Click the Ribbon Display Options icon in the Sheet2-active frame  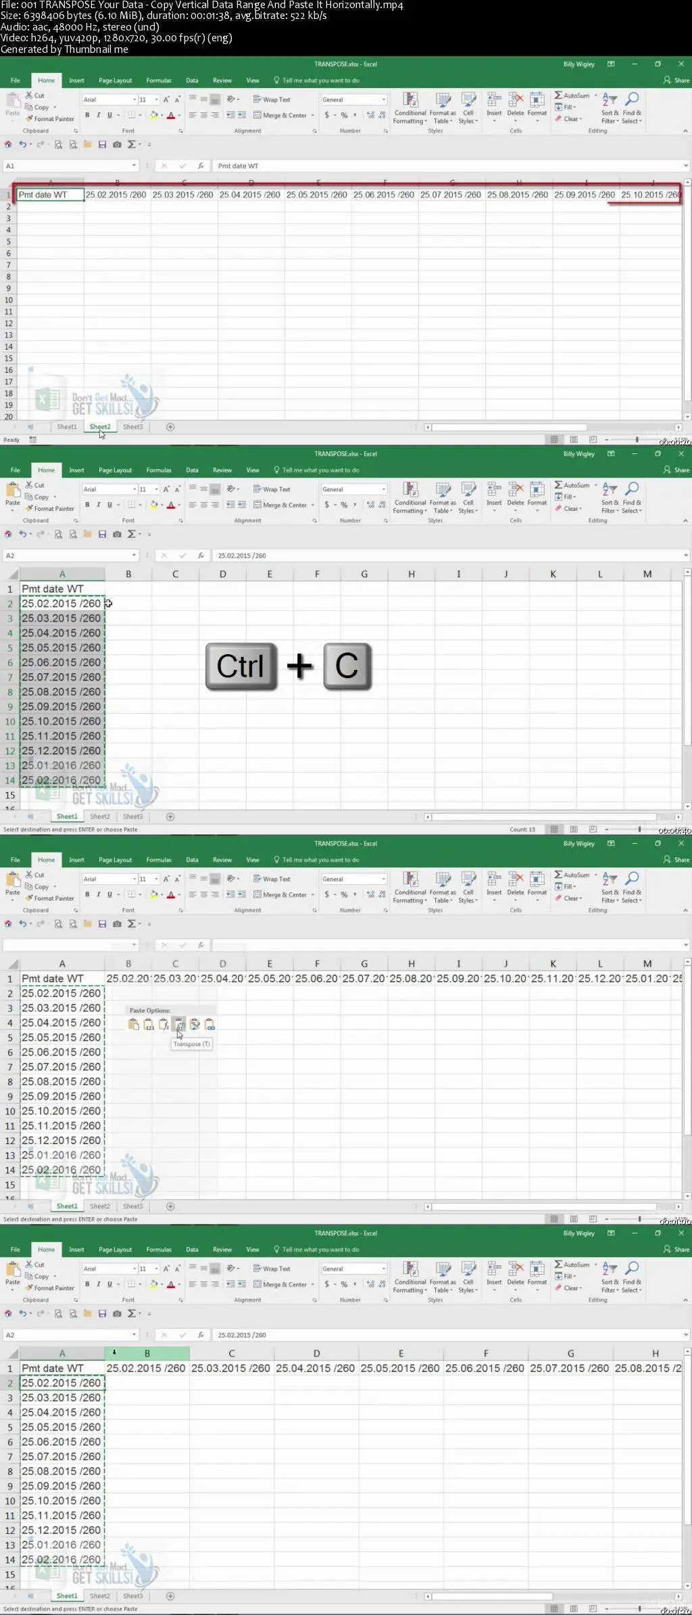[611, 64]
